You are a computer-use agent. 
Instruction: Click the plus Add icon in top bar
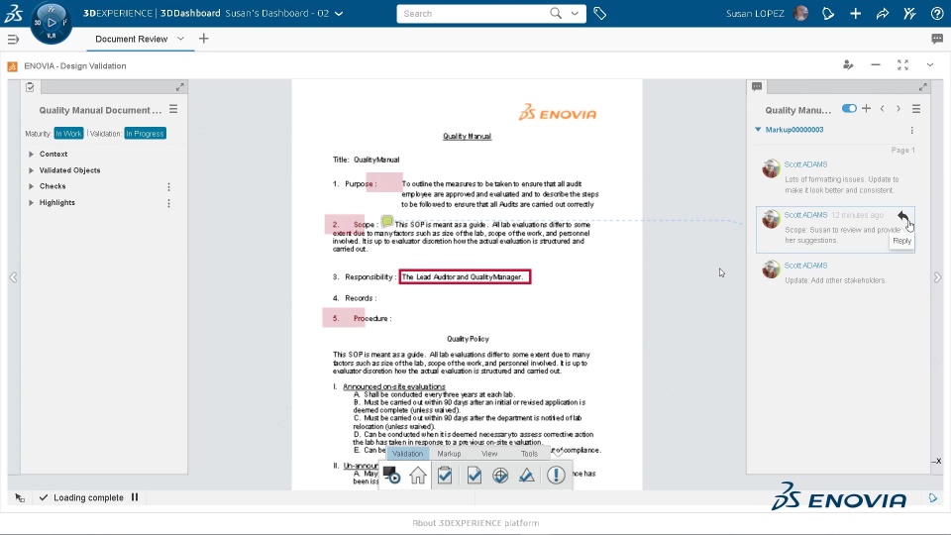pos(855,13)
